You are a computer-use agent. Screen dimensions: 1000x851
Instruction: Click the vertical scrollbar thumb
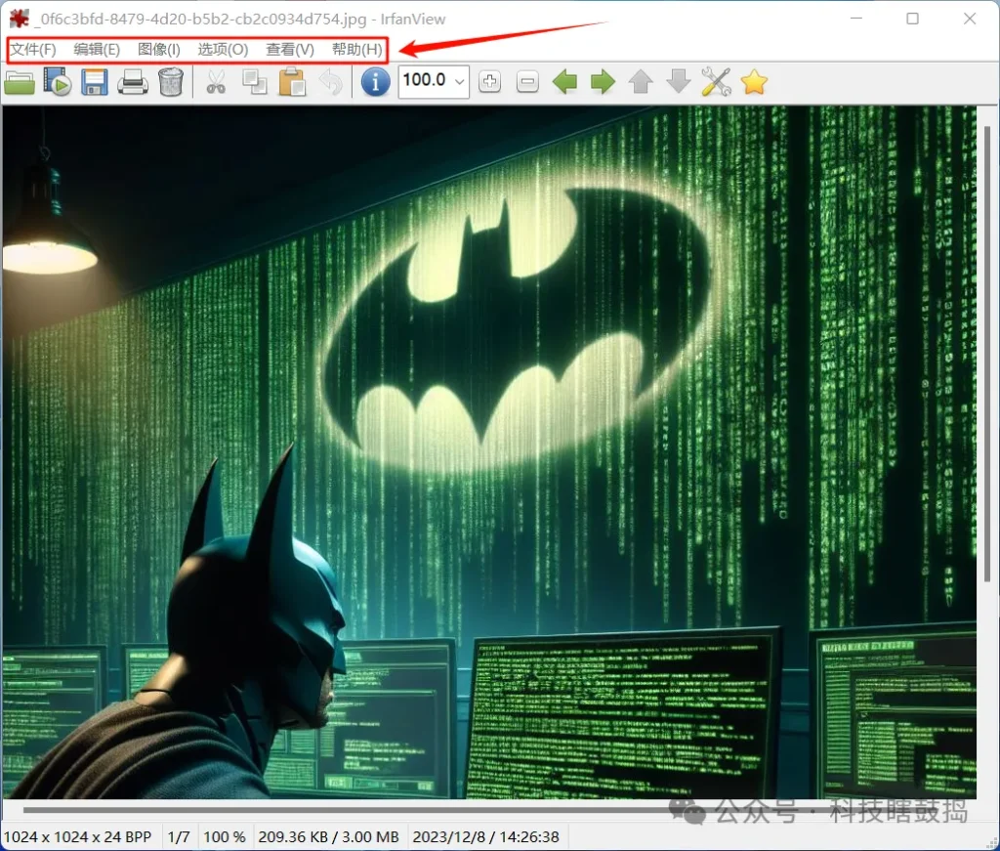987,354
